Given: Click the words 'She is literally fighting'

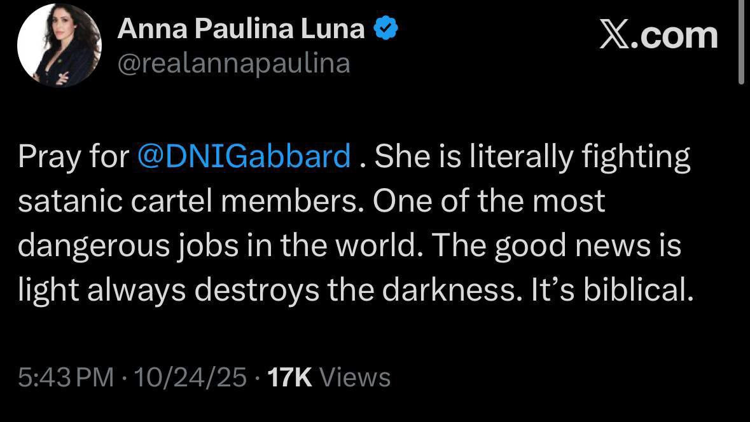Looking at the screenshot, I should [x=532, y=157].
